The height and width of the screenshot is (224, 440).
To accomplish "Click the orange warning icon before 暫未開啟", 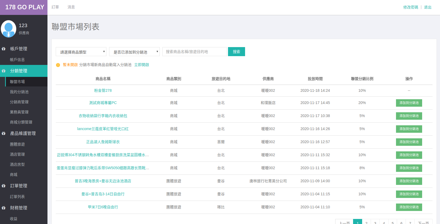I will (58, 65).
